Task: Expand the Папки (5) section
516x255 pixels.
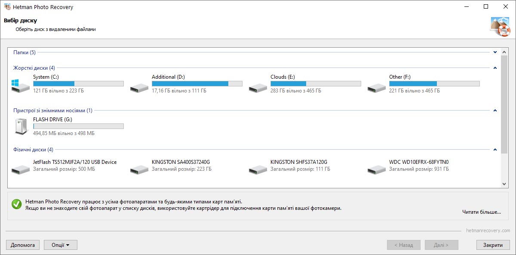Action: [495, 52]
